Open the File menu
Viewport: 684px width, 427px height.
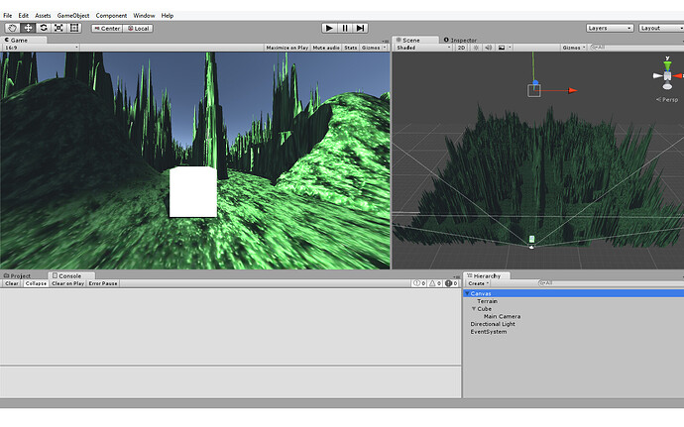click(7, 15)
